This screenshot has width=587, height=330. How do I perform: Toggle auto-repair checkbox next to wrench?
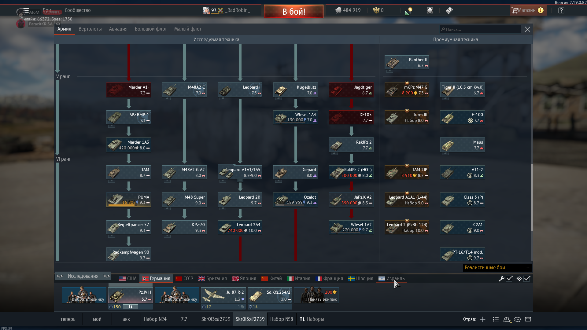[509, 278]
